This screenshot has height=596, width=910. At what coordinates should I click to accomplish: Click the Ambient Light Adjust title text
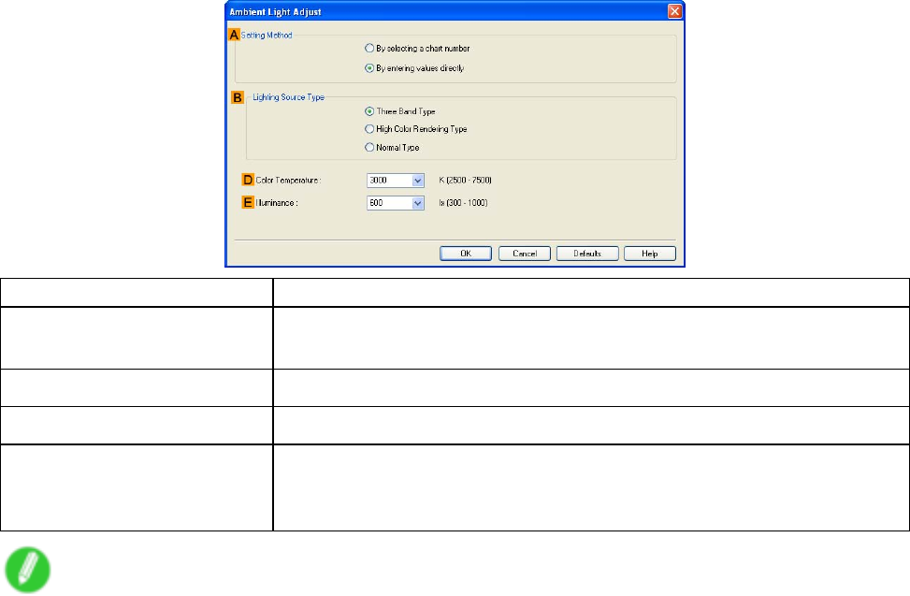pos(275,11)
